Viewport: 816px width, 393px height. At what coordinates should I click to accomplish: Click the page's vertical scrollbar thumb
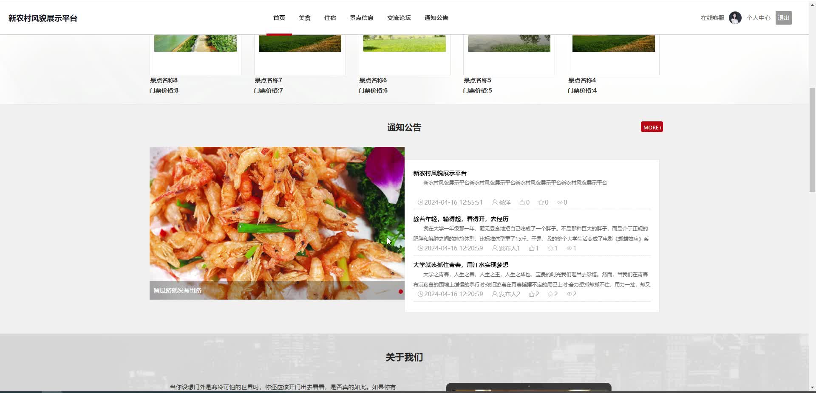point(813,140)
